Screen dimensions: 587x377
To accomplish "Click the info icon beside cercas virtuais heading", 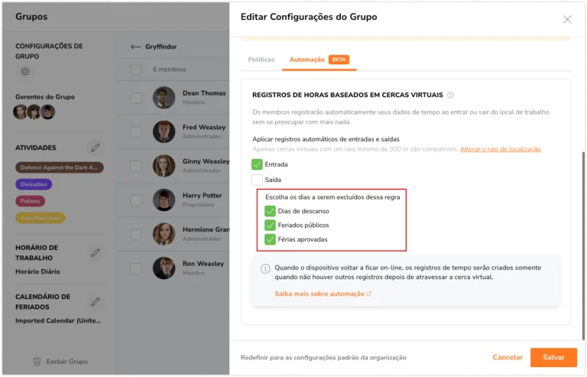I will pos(451,96).
